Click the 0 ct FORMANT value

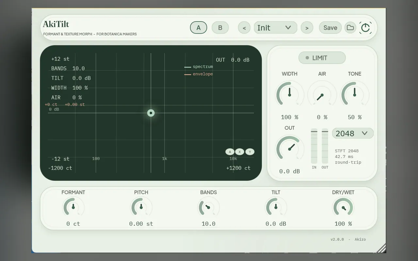(73, 224)
